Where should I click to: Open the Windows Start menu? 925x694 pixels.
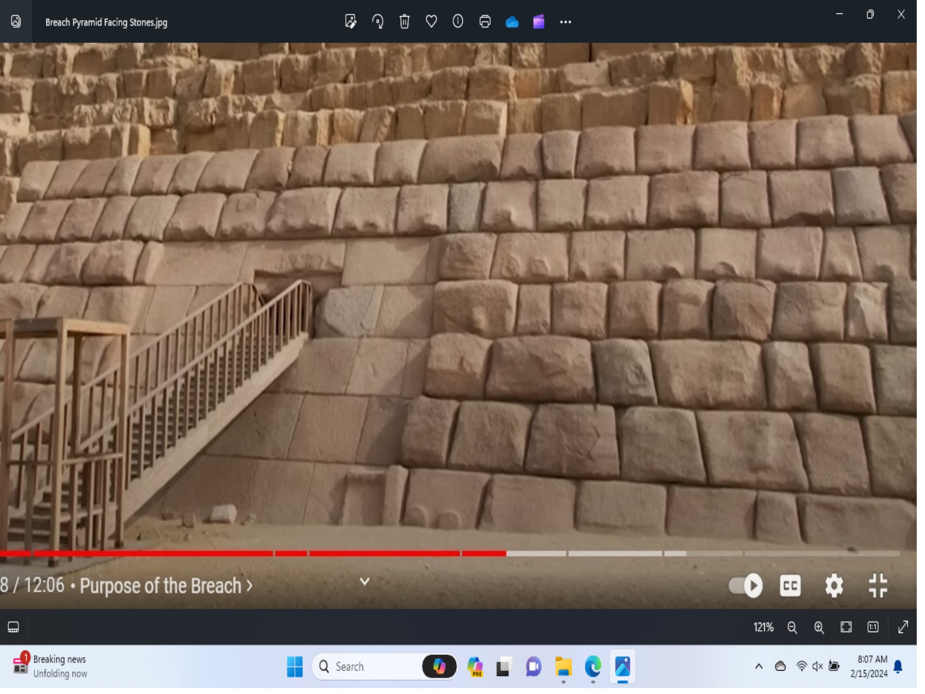297,672
